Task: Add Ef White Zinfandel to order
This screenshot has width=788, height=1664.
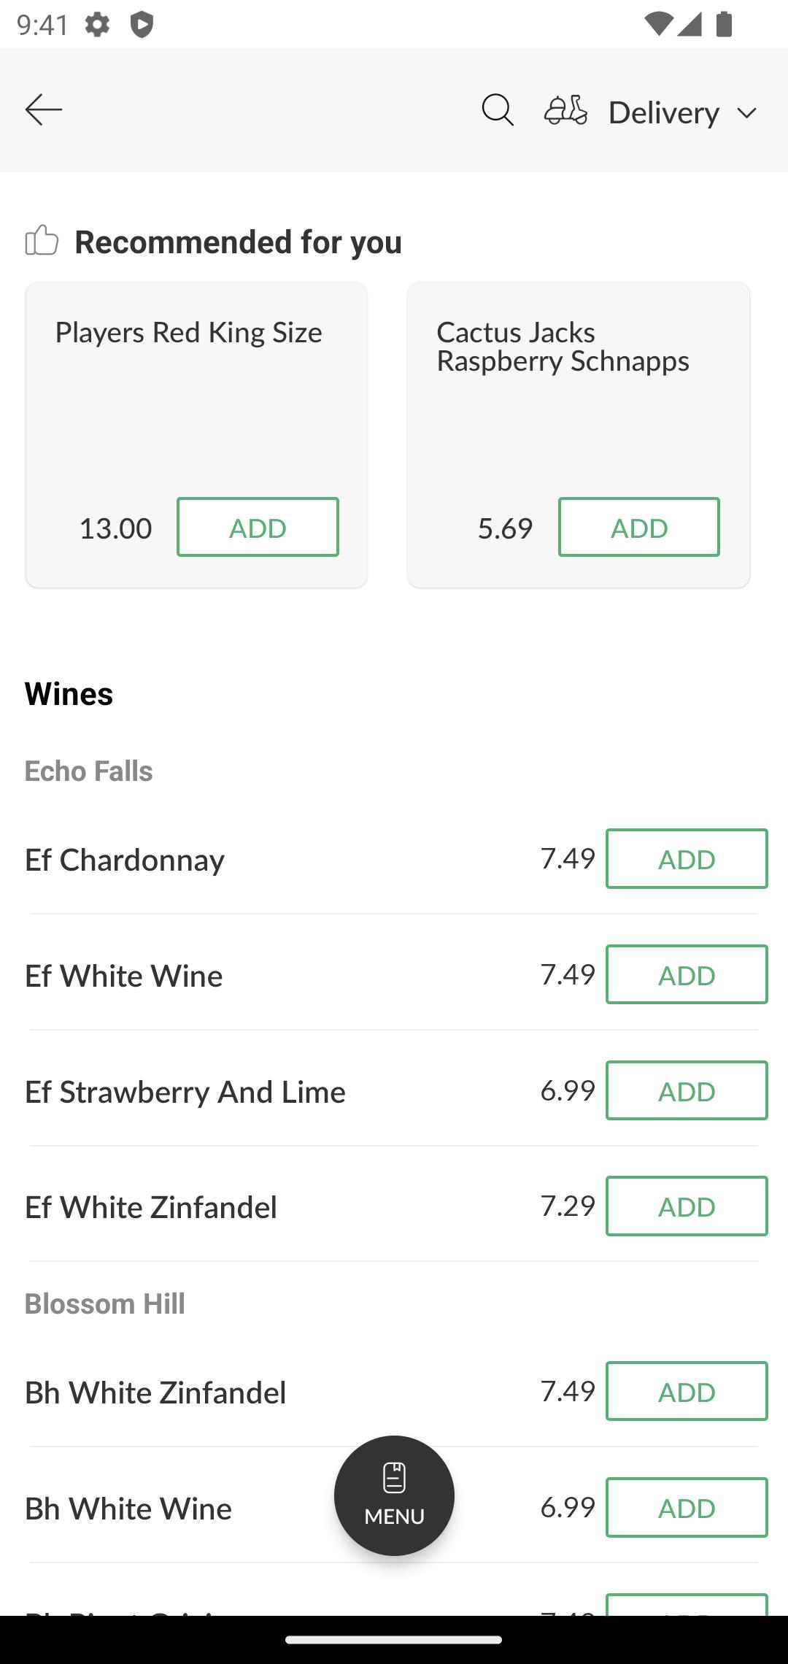Action: pos(687,1206)
